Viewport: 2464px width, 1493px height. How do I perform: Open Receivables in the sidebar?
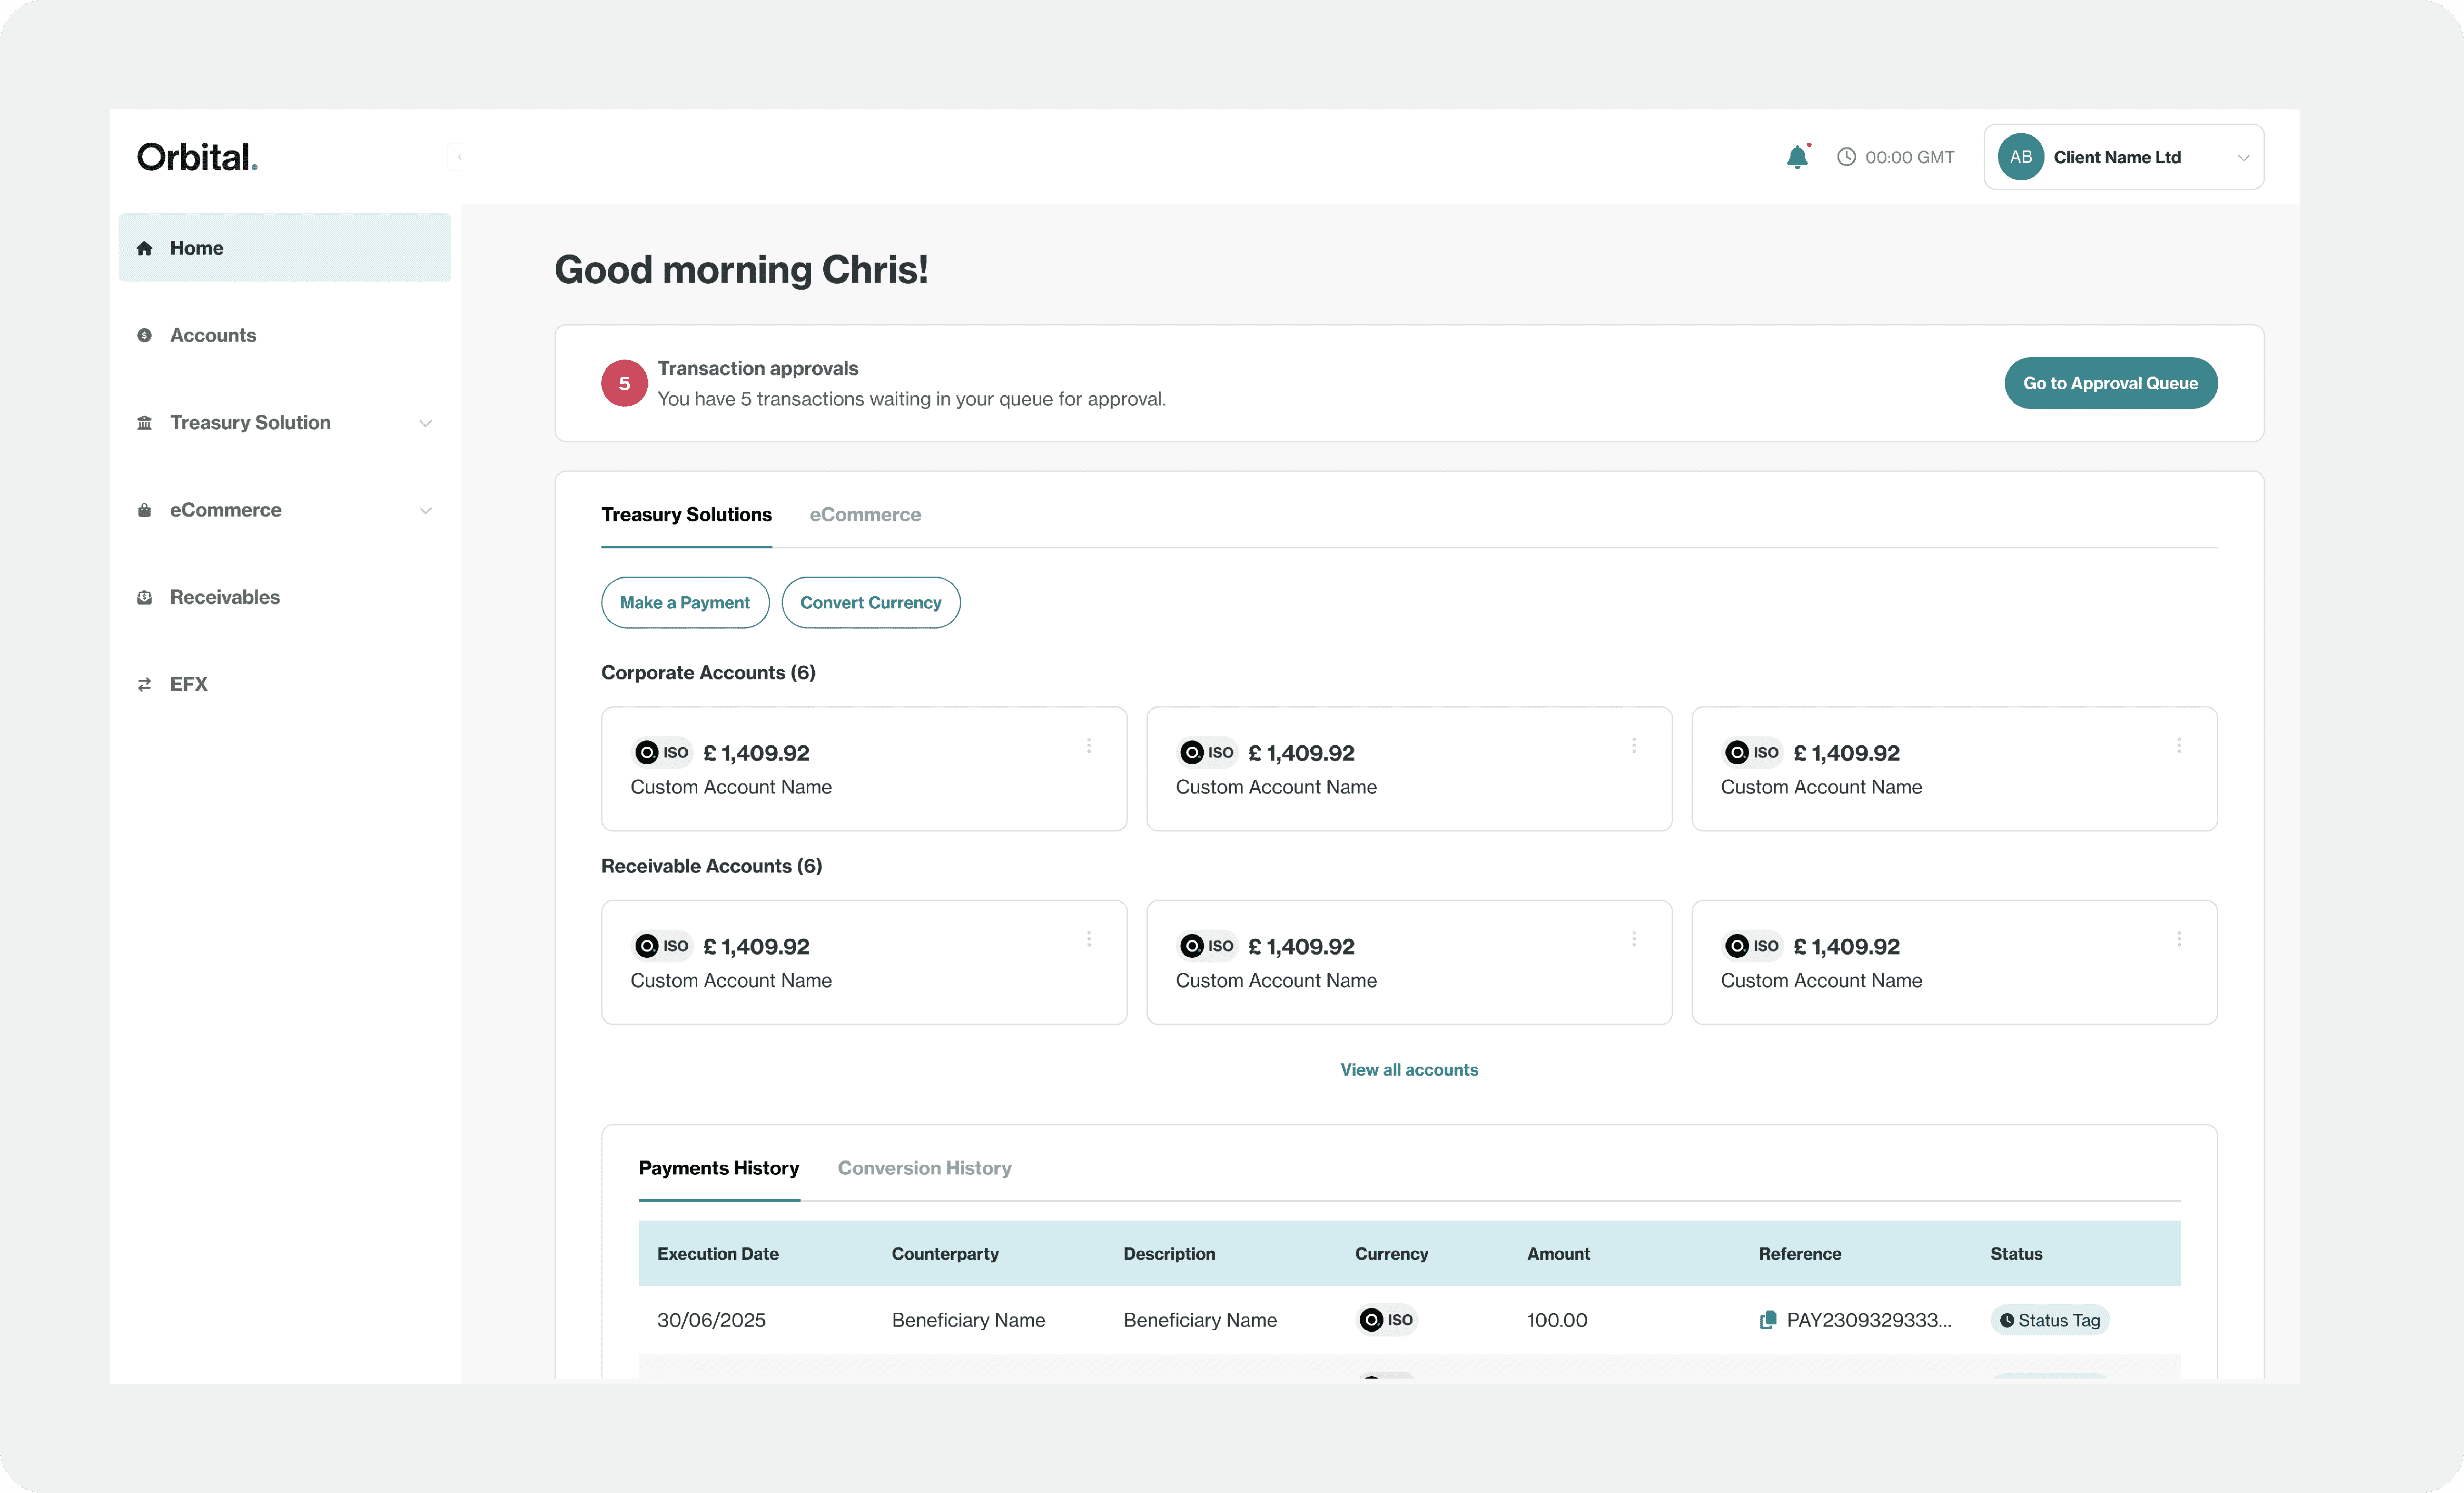[x=224, y=597]
